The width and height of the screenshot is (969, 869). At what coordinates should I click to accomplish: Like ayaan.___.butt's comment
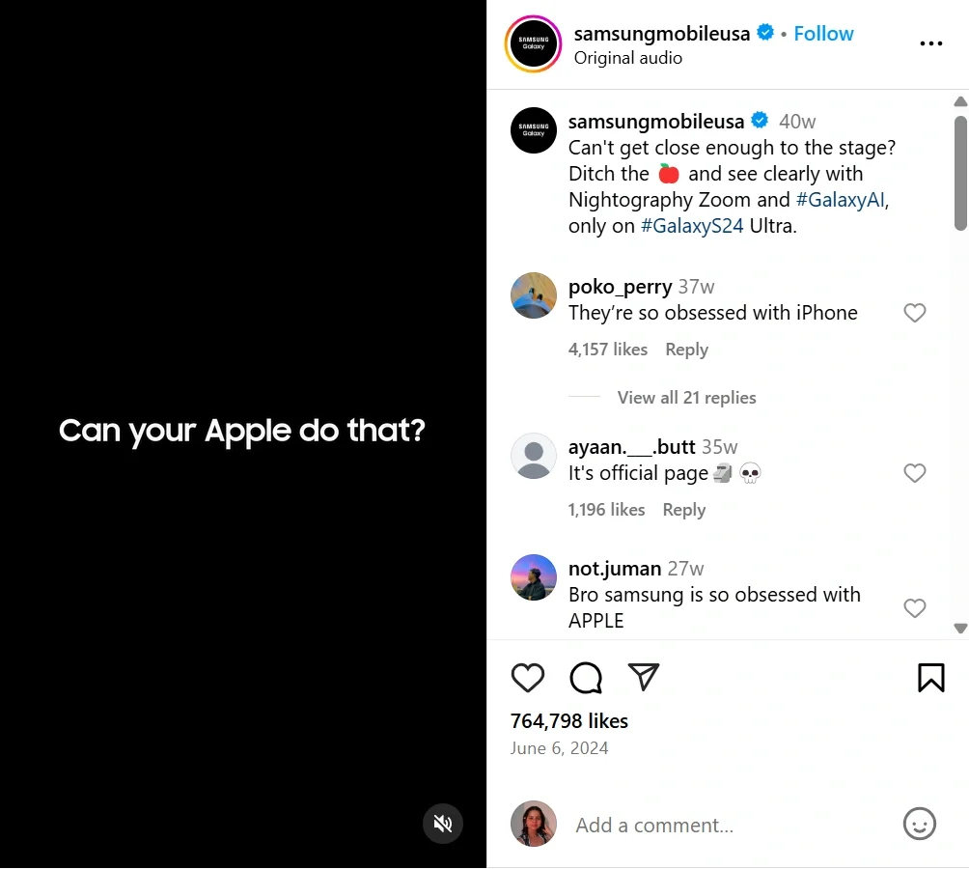[x=914, y=473]
